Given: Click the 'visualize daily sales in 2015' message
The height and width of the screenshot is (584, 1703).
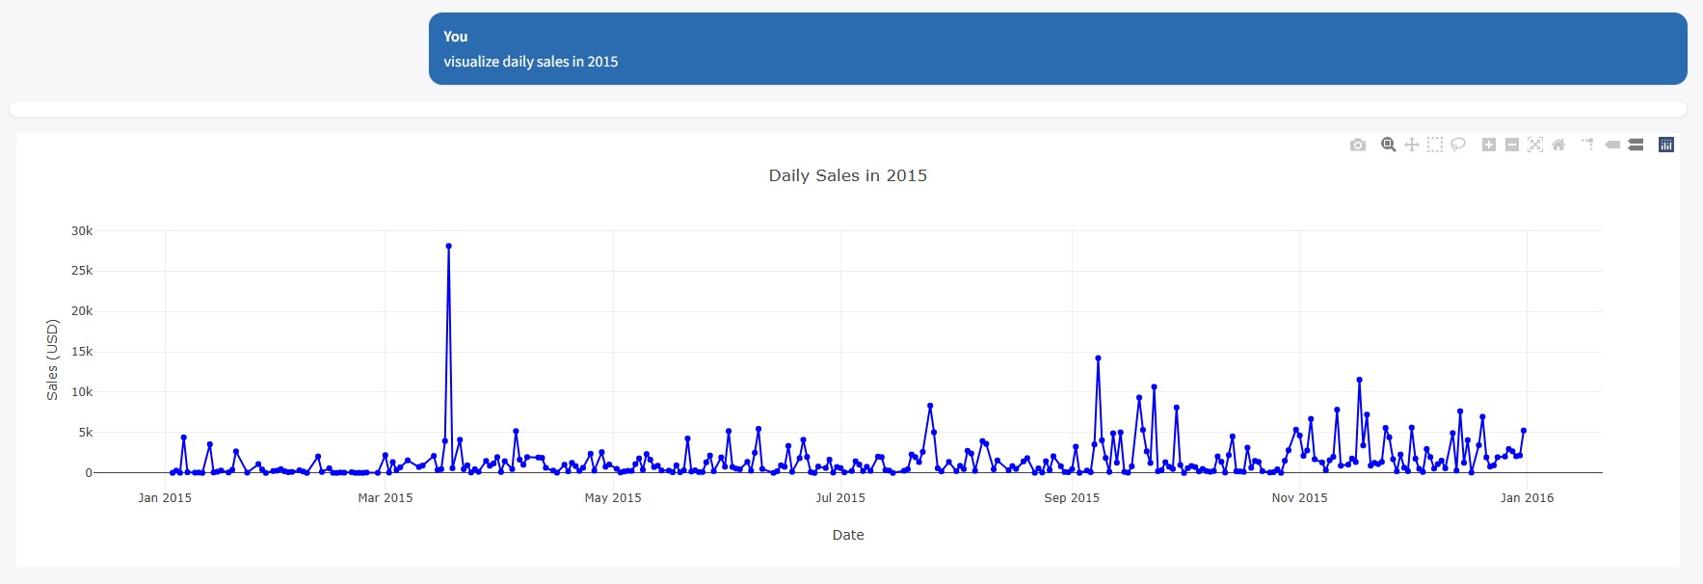Looking at the screenshot, I should pos(530,62).
